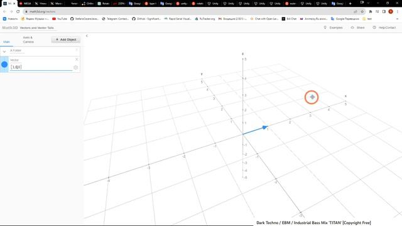
Task: Collapse the sidebar using the chevron arrow
Action: [87, 36]
